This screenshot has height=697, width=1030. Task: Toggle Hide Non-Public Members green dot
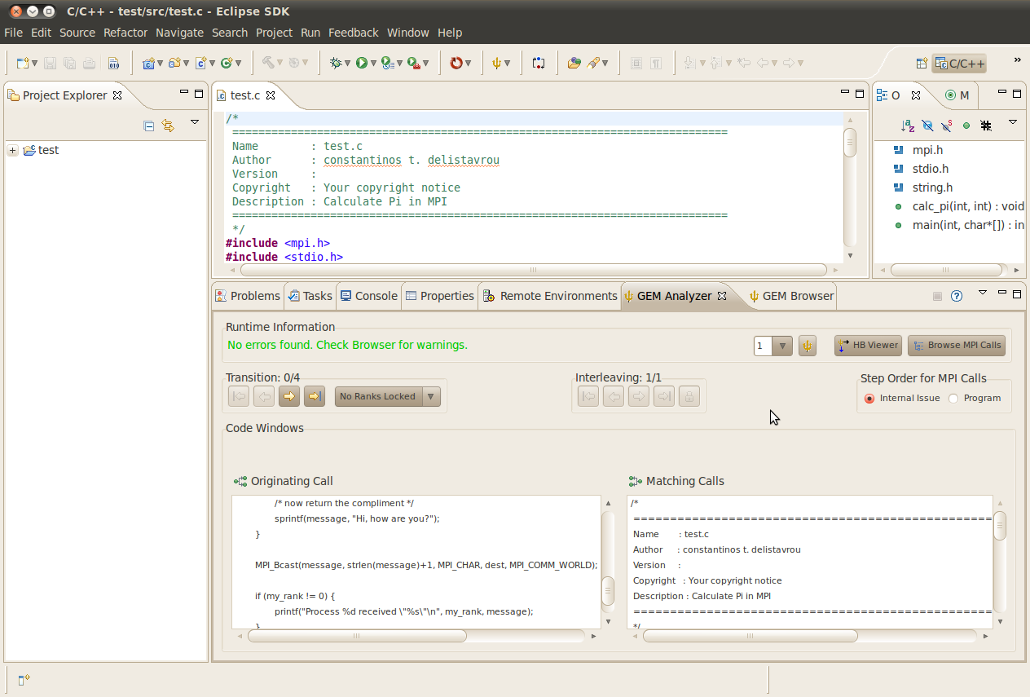coord(966,126)
